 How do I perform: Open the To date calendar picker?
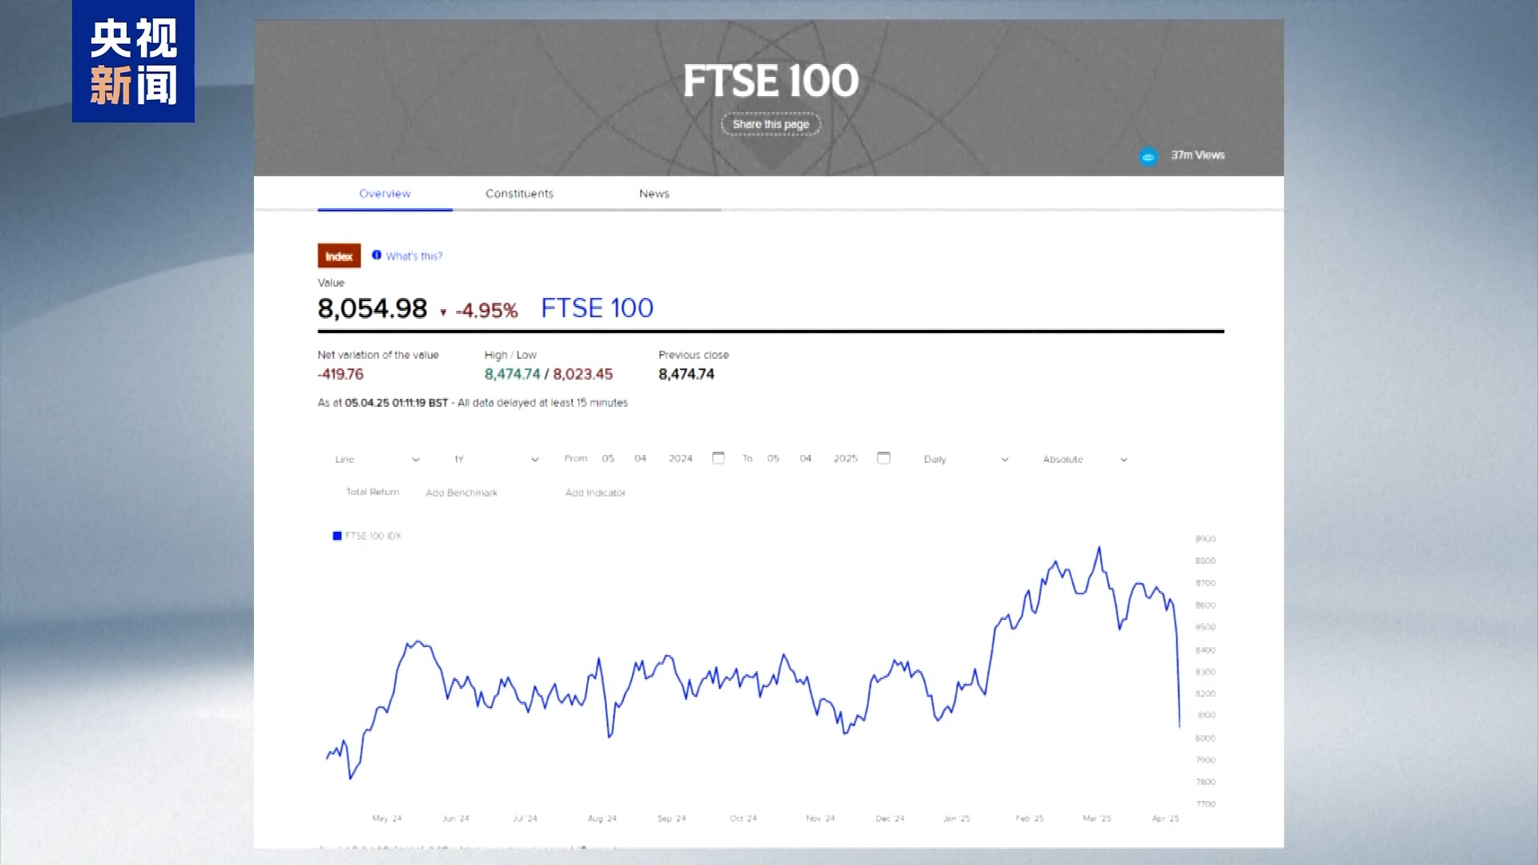tap(884, 458)
